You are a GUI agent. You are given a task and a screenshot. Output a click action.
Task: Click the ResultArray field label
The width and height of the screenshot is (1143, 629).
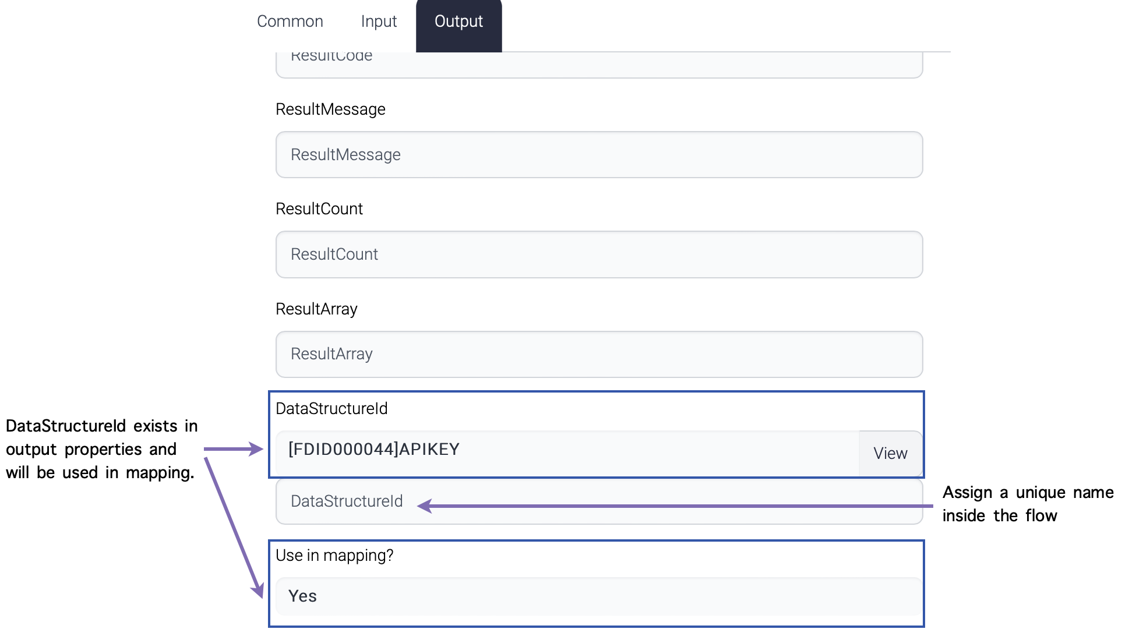pyautogui.click(x=316, y=309)
